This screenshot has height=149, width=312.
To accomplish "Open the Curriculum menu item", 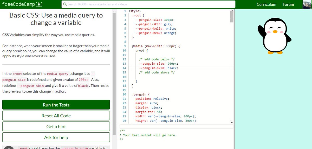I will (266, 4).
